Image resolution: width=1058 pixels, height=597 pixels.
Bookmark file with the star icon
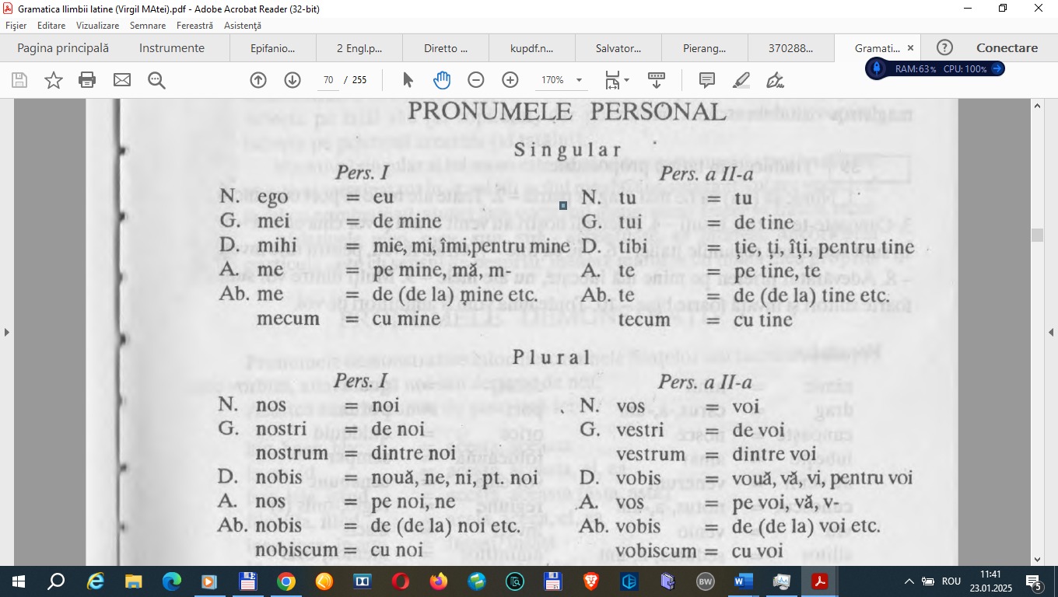point(54,80)
